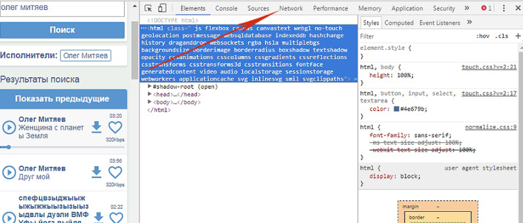
Task: Toggle the :hov element state panel
Action: 482,36
